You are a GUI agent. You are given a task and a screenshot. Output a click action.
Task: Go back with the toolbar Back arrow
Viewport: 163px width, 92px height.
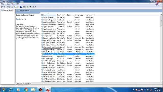2,7
